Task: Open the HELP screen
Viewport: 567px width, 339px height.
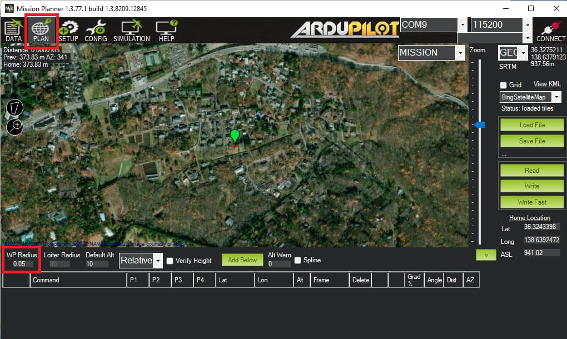Action: pos(166,31)
